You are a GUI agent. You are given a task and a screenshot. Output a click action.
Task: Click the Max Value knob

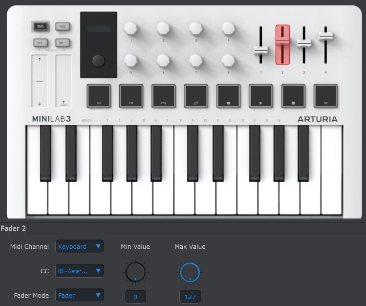point(190,272)
